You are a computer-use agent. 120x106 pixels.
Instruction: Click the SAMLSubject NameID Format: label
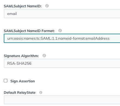29,31
